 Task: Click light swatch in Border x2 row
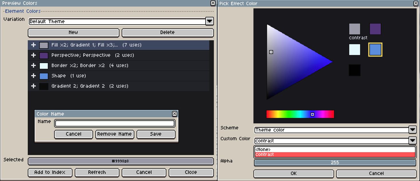pos(44,66)
